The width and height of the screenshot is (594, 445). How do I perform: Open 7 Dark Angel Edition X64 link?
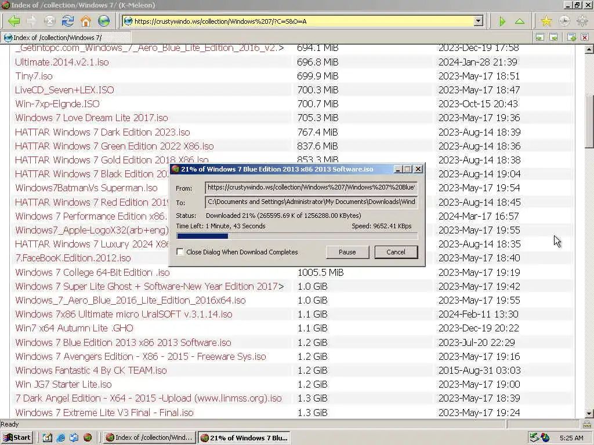[148, 399]
